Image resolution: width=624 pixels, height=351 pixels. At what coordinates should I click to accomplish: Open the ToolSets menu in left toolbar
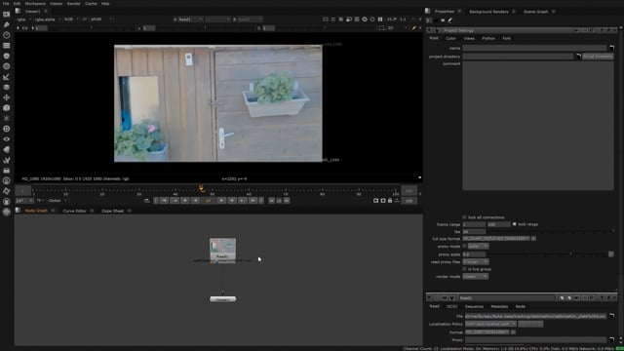pyautogui.click(x=7, y=160)
